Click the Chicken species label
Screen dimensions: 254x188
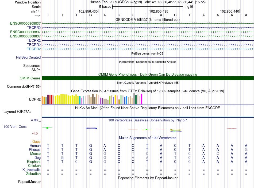coord(34,166)
